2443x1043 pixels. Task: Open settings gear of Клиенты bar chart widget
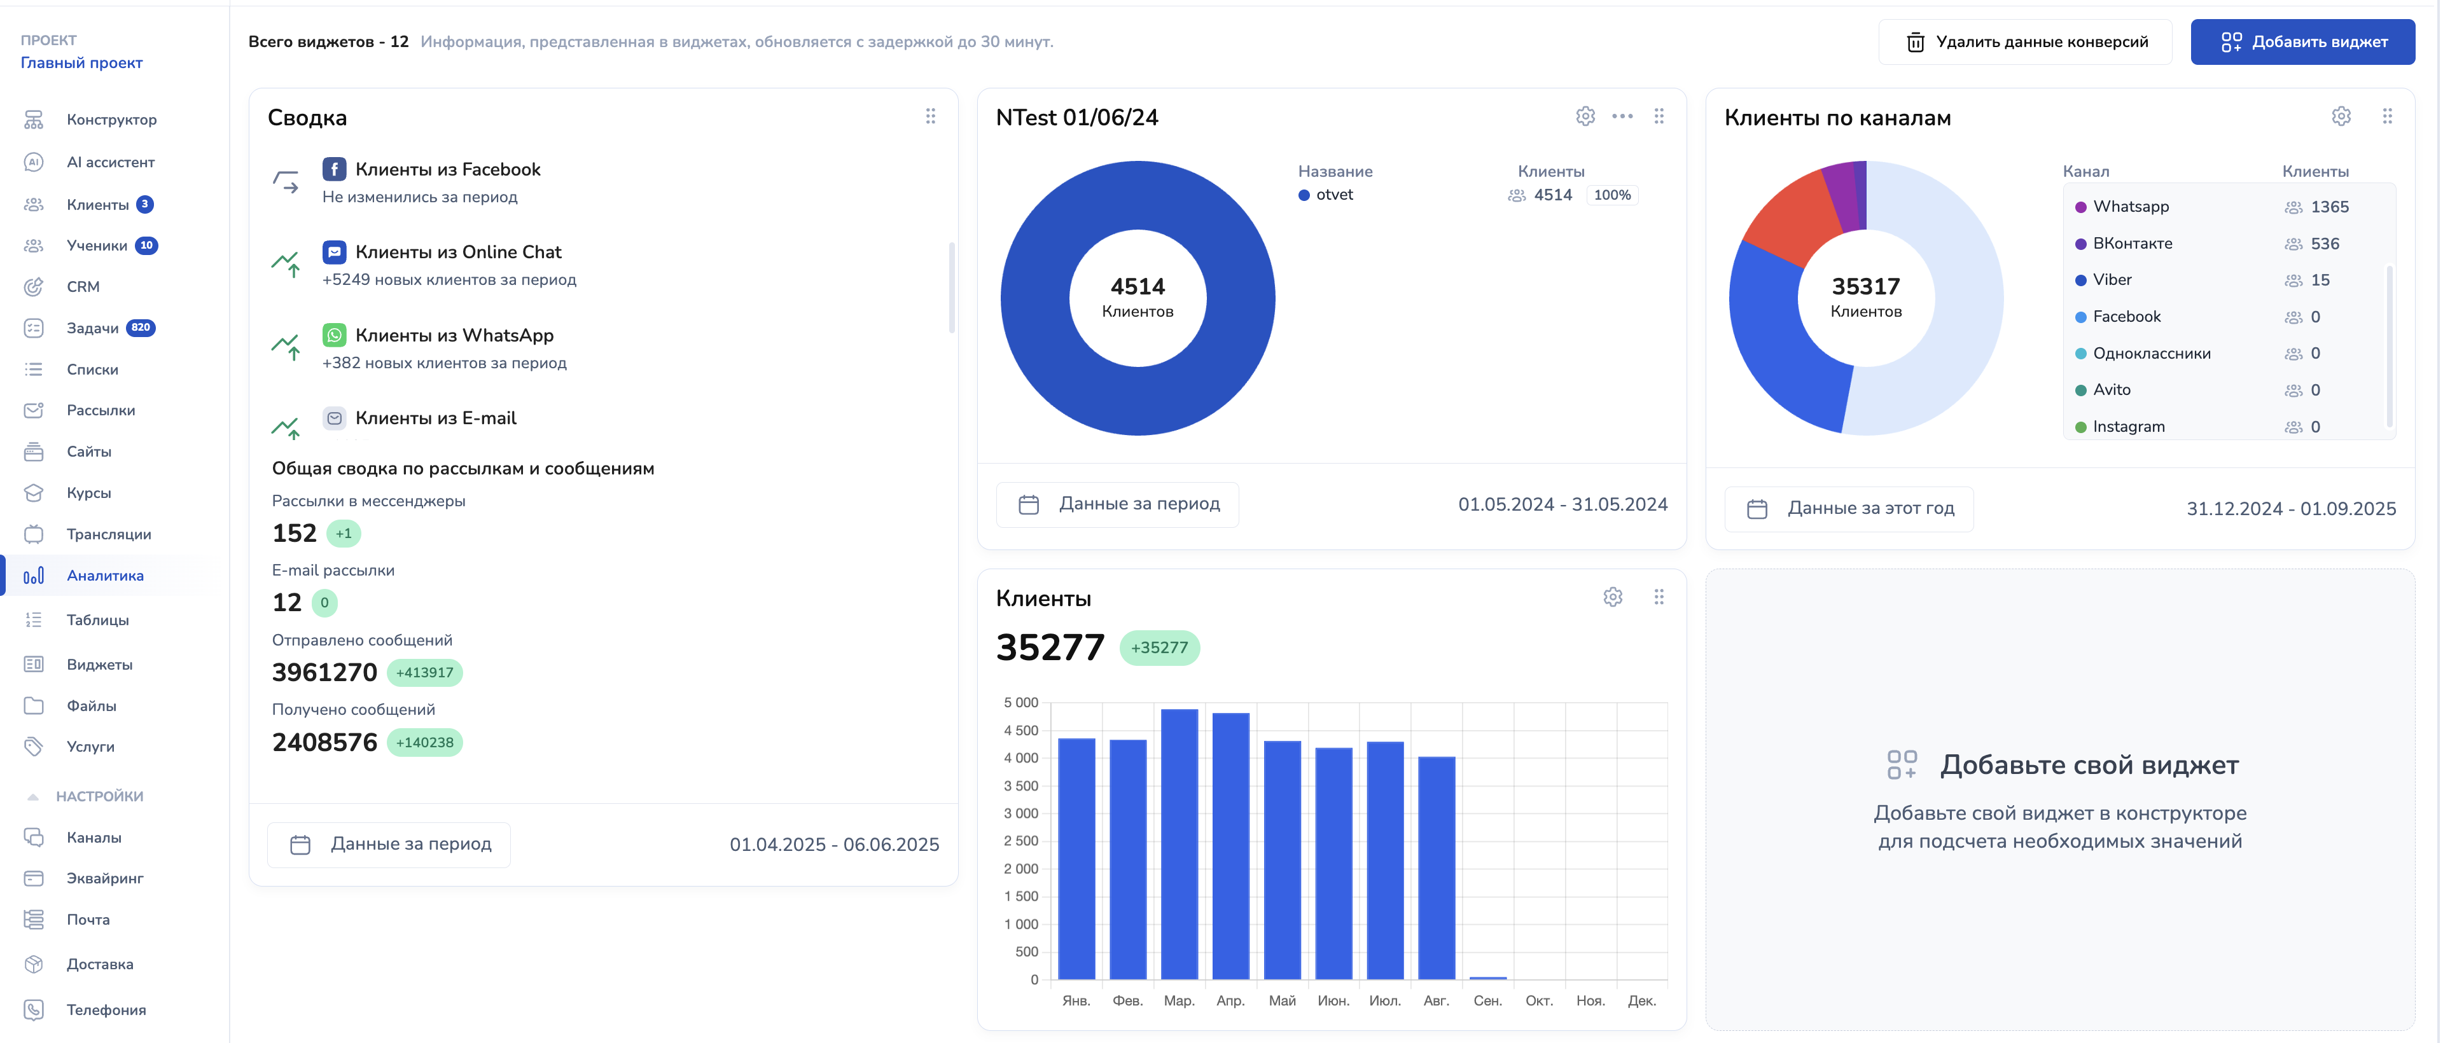click(x=1612, y=597)
